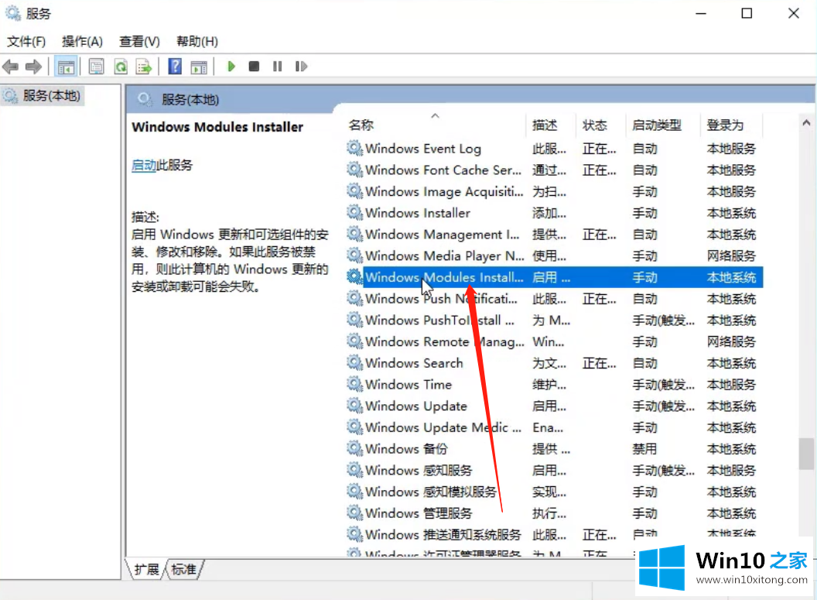Click the Services window title gear icon
817x600 pixels.
pos(13,13)
